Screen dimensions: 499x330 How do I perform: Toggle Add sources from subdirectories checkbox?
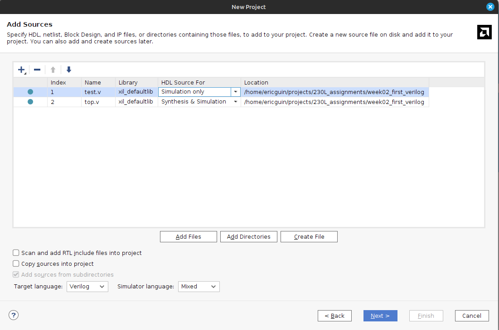[16, 274]
